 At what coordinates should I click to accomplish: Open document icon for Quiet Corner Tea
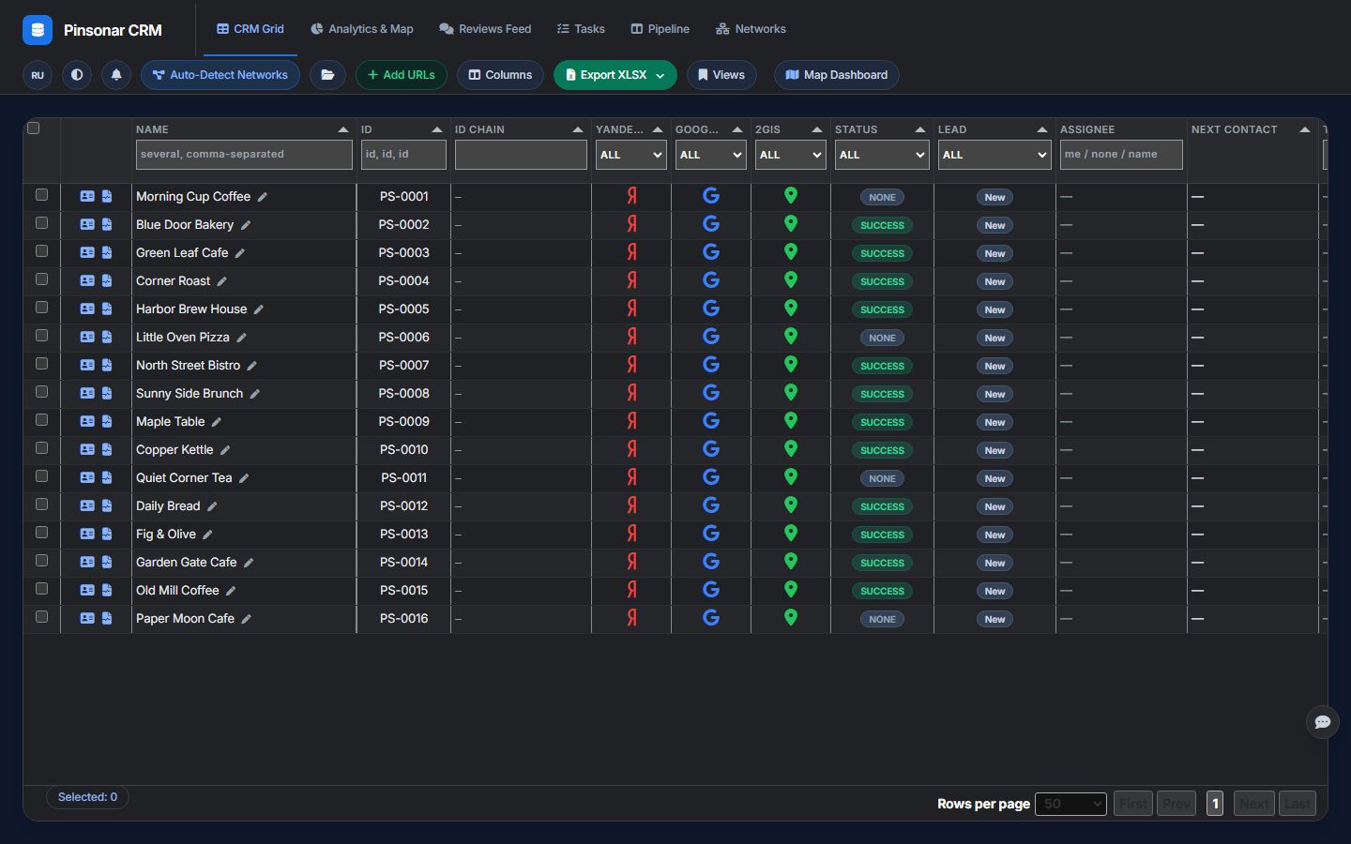(107, 478)
